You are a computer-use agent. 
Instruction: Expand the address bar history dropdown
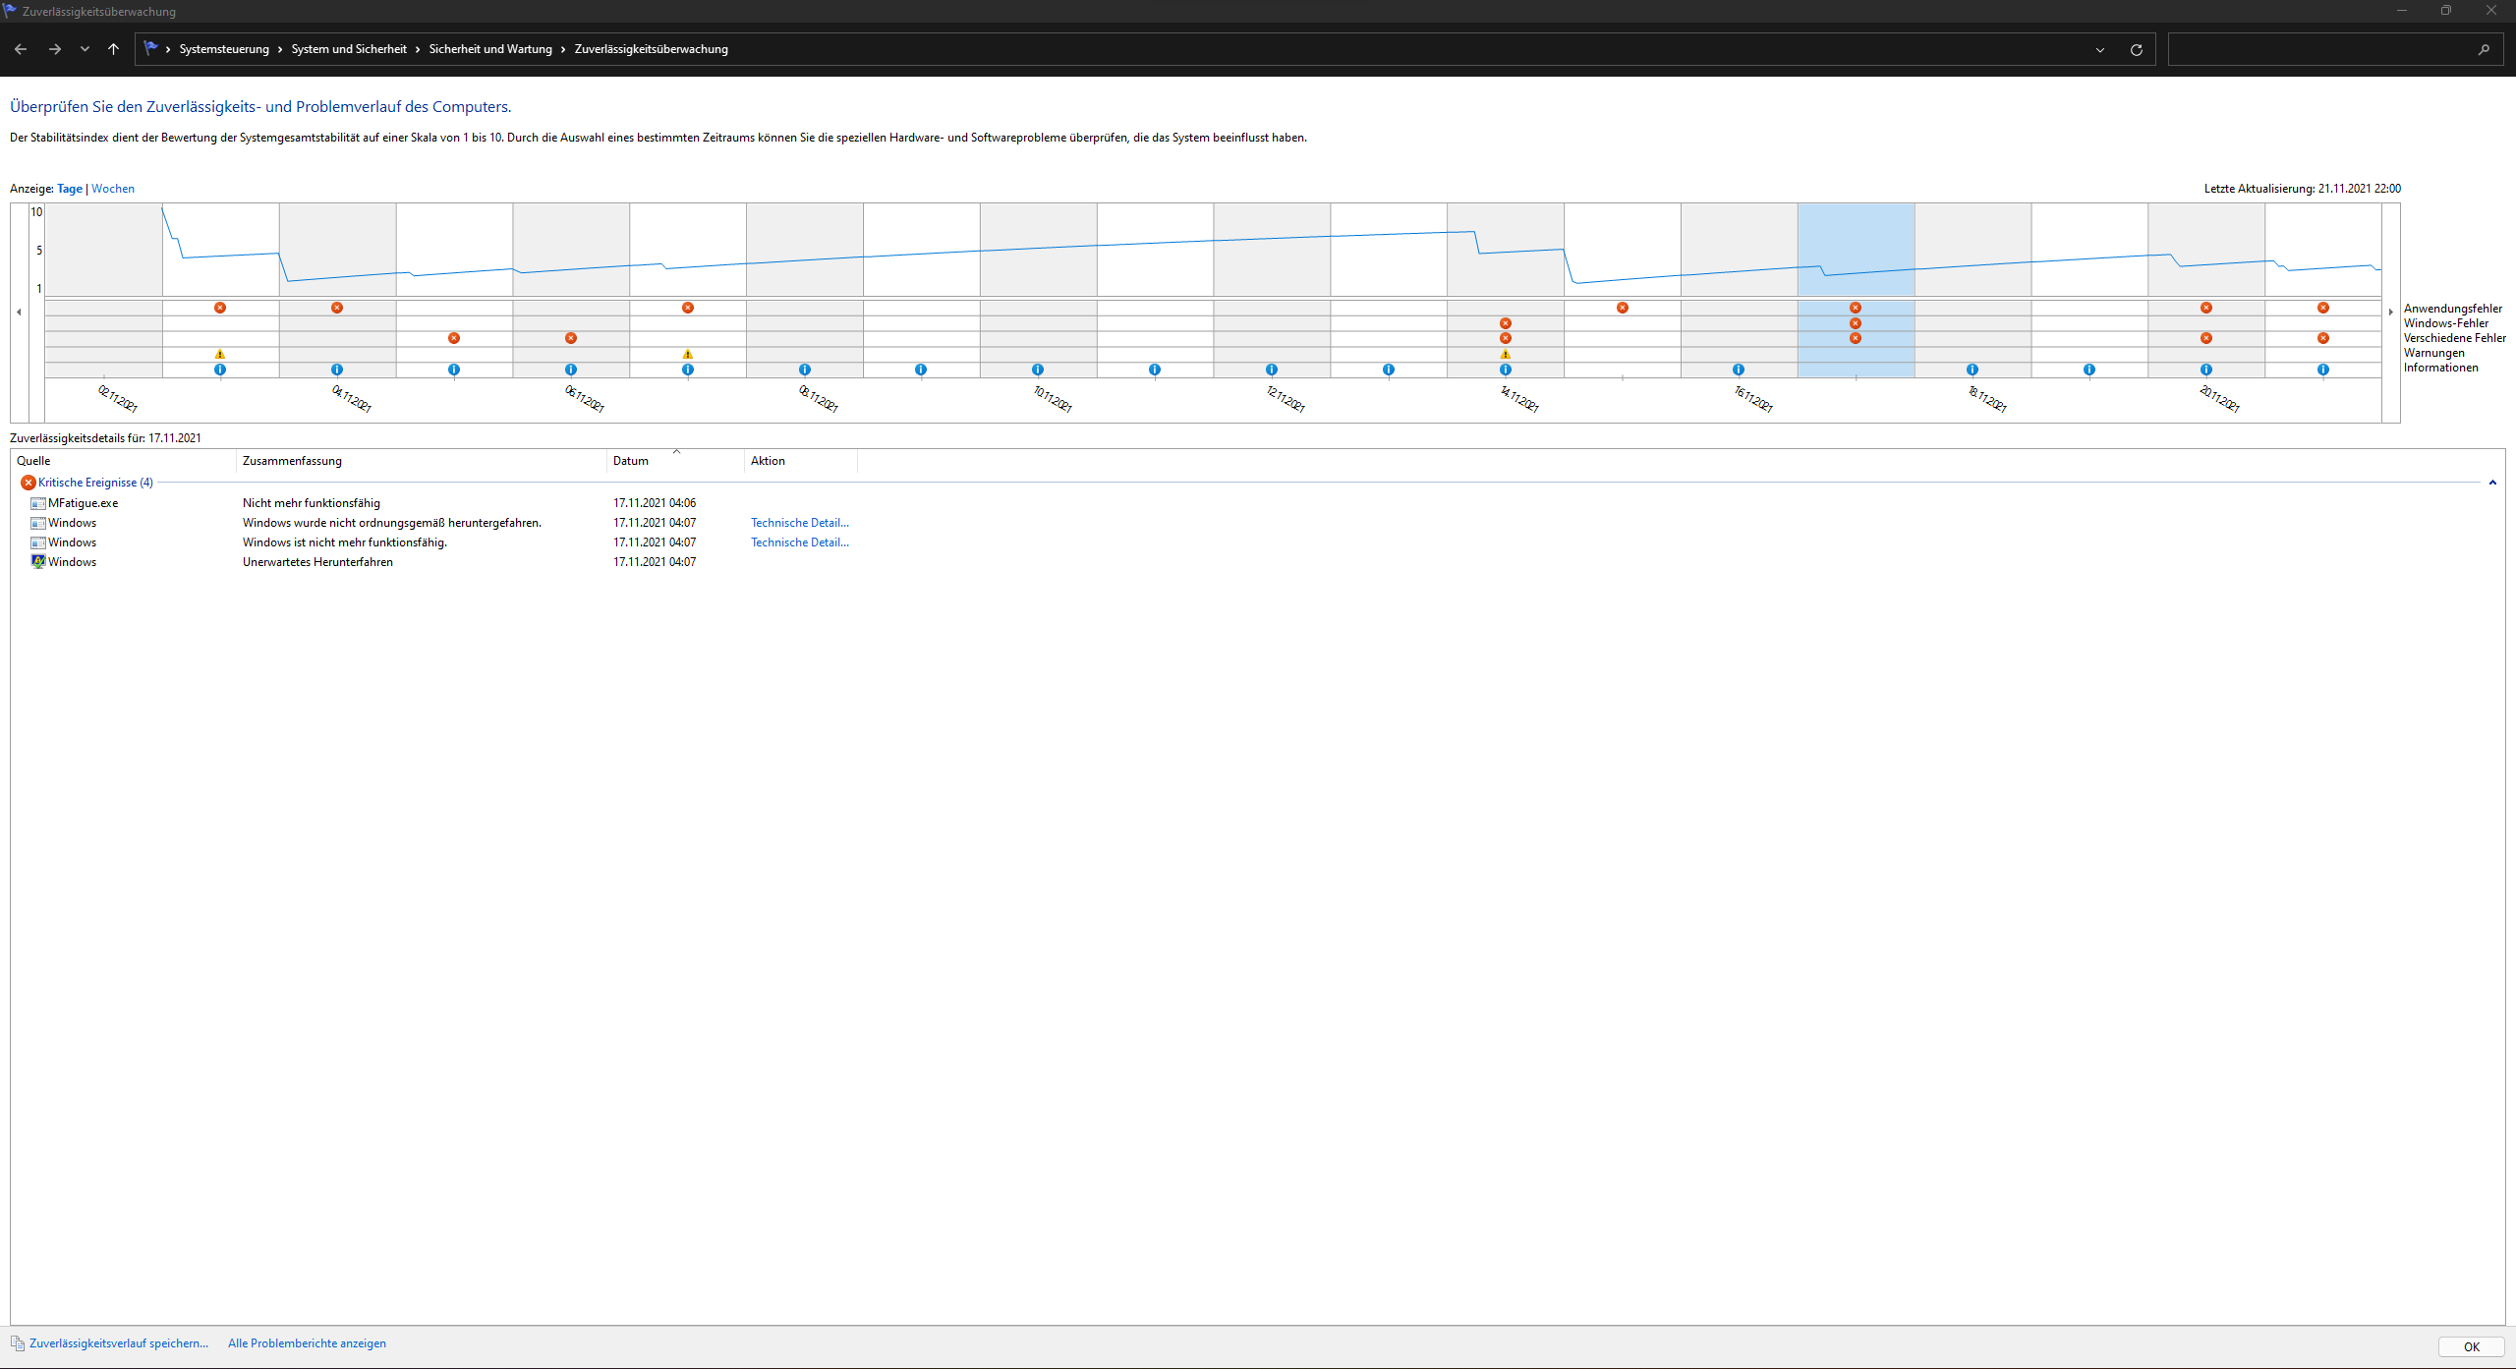click(2100, 49)
